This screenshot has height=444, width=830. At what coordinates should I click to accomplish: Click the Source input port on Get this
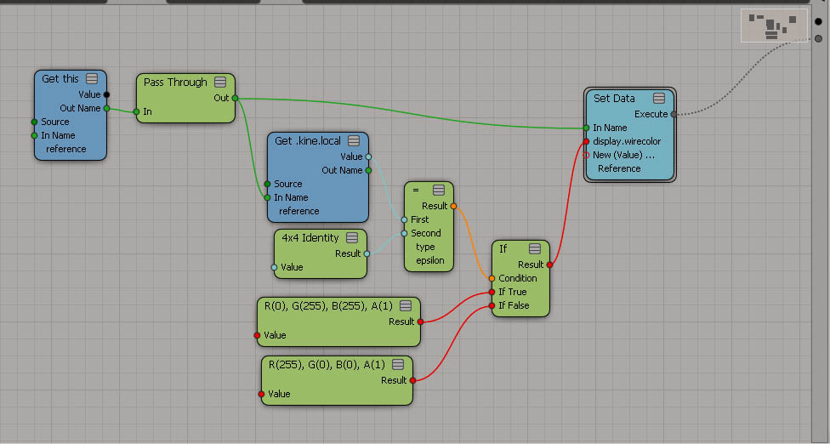click(x=34, y=122)
